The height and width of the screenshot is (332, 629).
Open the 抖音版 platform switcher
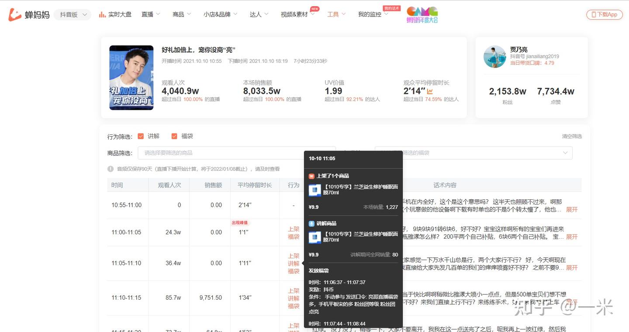(x=73, y=14)
